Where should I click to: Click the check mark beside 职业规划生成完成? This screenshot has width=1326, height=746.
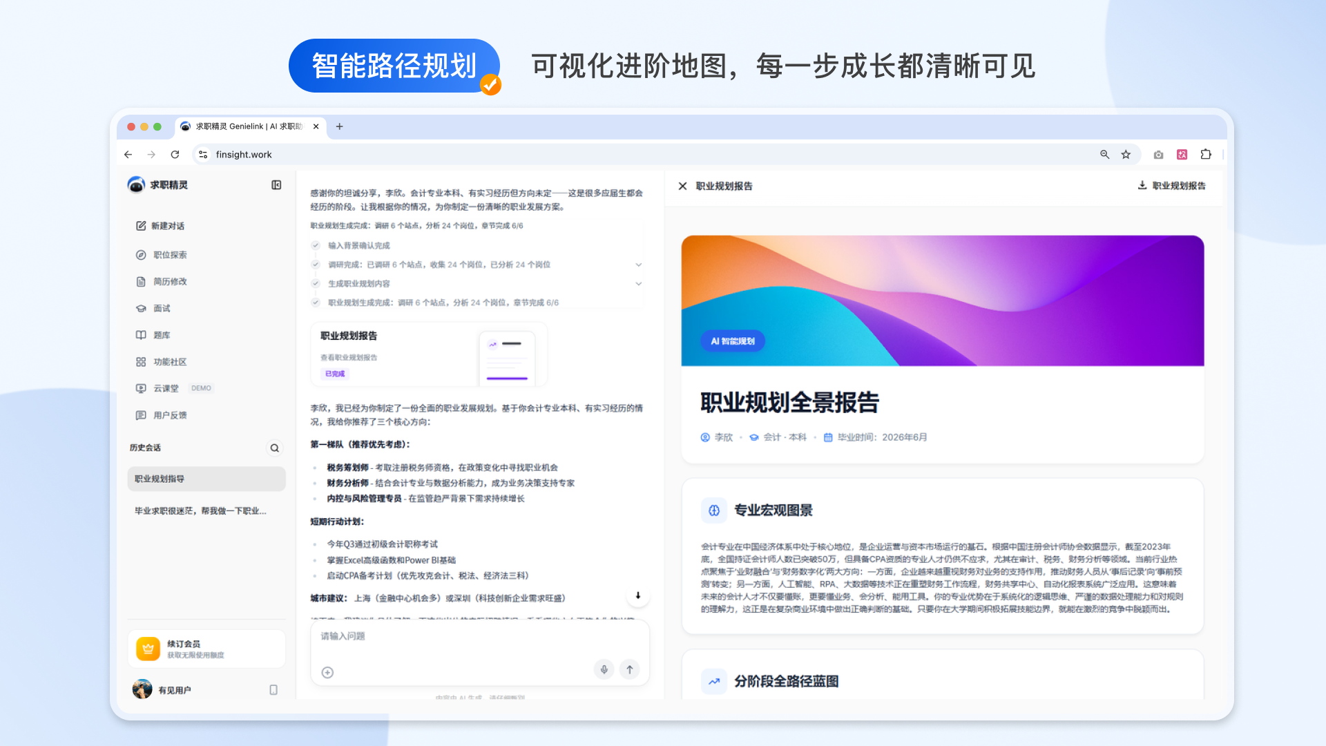coord(316,303)
